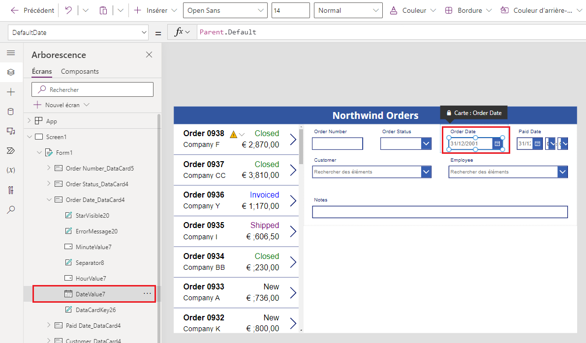The width and height of the screenshot is (586, 343).
Task: Open the Data database icon in the sidebar
Action: [x=11, y=112]
